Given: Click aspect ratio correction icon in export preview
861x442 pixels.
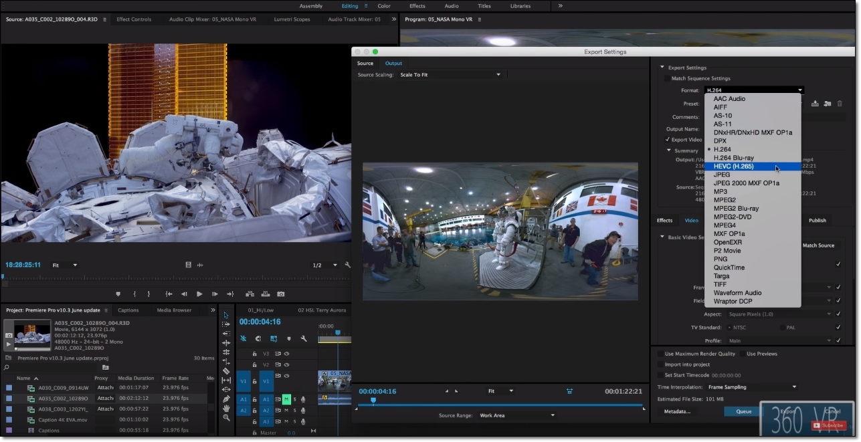Looking at the screenshot, I should [x=569, y=391].
